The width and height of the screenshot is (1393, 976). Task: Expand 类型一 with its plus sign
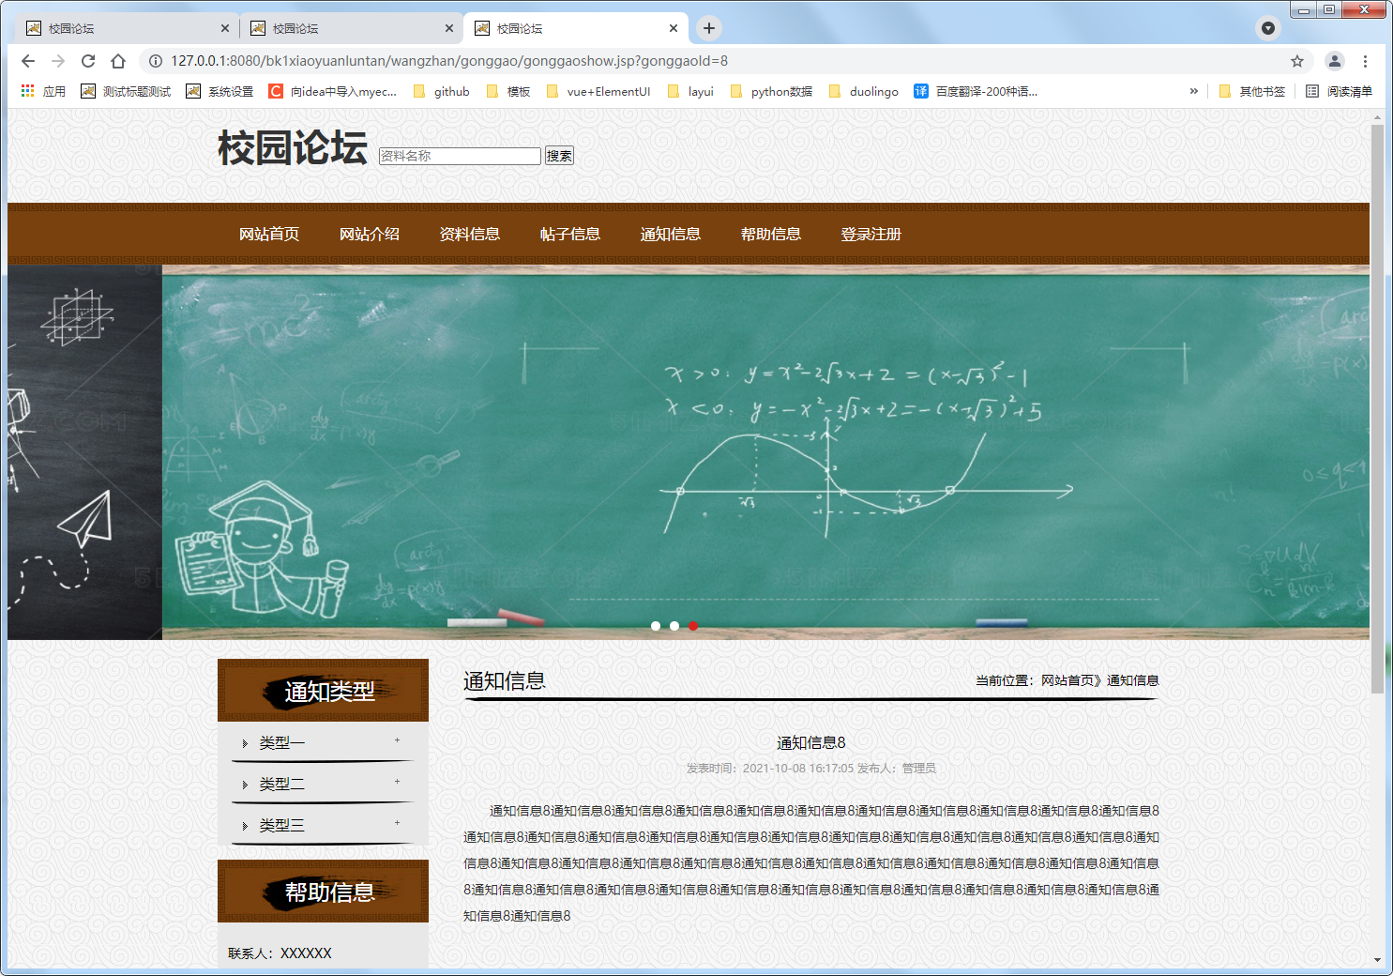397,740
